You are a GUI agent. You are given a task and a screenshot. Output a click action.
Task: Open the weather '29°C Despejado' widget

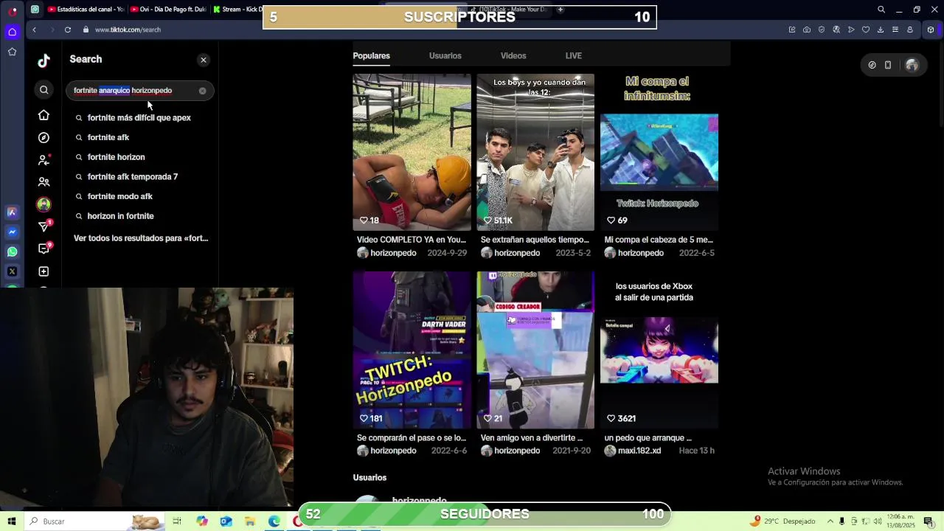click(782, 521)
